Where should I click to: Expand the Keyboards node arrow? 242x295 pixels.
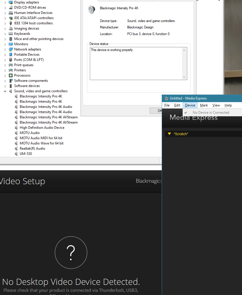click(5, 34)
